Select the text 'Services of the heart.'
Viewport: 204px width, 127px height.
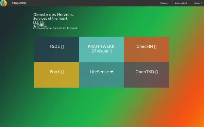point(51,19)
